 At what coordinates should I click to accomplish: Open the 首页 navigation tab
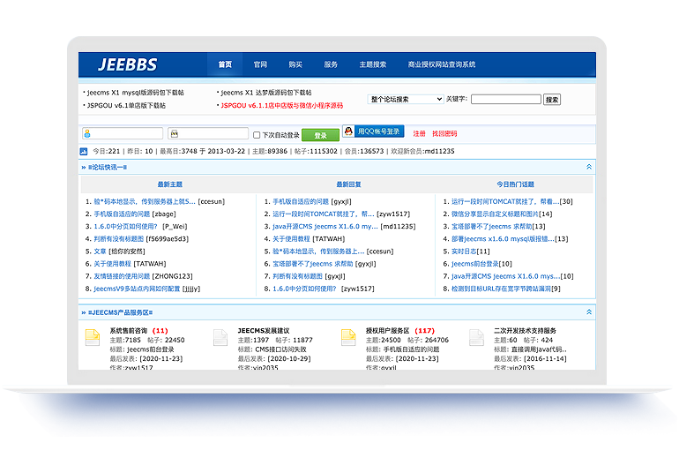225,64
